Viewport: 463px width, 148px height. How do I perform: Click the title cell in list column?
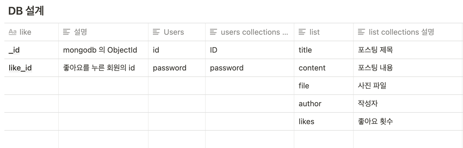324,50
